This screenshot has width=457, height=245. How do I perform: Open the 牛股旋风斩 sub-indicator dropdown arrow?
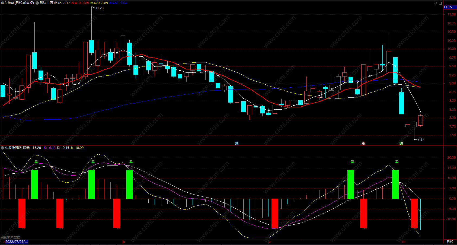(x=2, y=148)
